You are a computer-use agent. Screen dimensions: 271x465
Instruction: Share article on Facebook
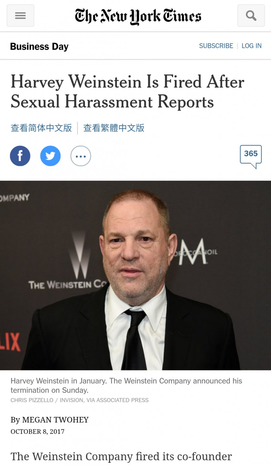(x=20, y=156)
